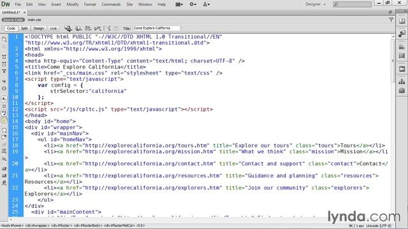Click the Expand All icon

point(4,71)
